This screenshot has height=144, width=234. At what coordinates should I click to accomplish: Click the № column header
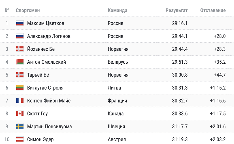click(x=7, y=10)
